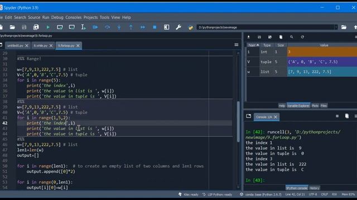The image size is (357, 200).
Task: Select the IPython console tab
Action: [297, 188]
